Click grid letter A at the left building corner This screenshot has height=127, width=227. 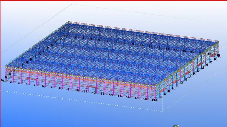[x=2, y=80]
